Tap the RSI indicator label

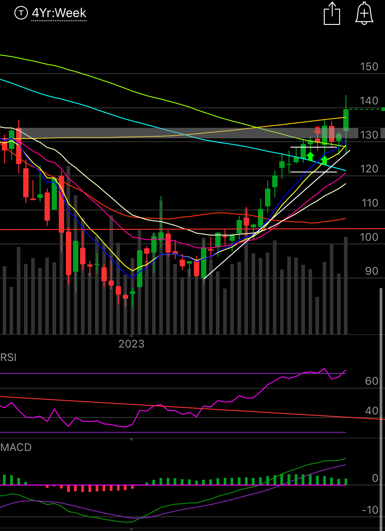coord(8,357)
